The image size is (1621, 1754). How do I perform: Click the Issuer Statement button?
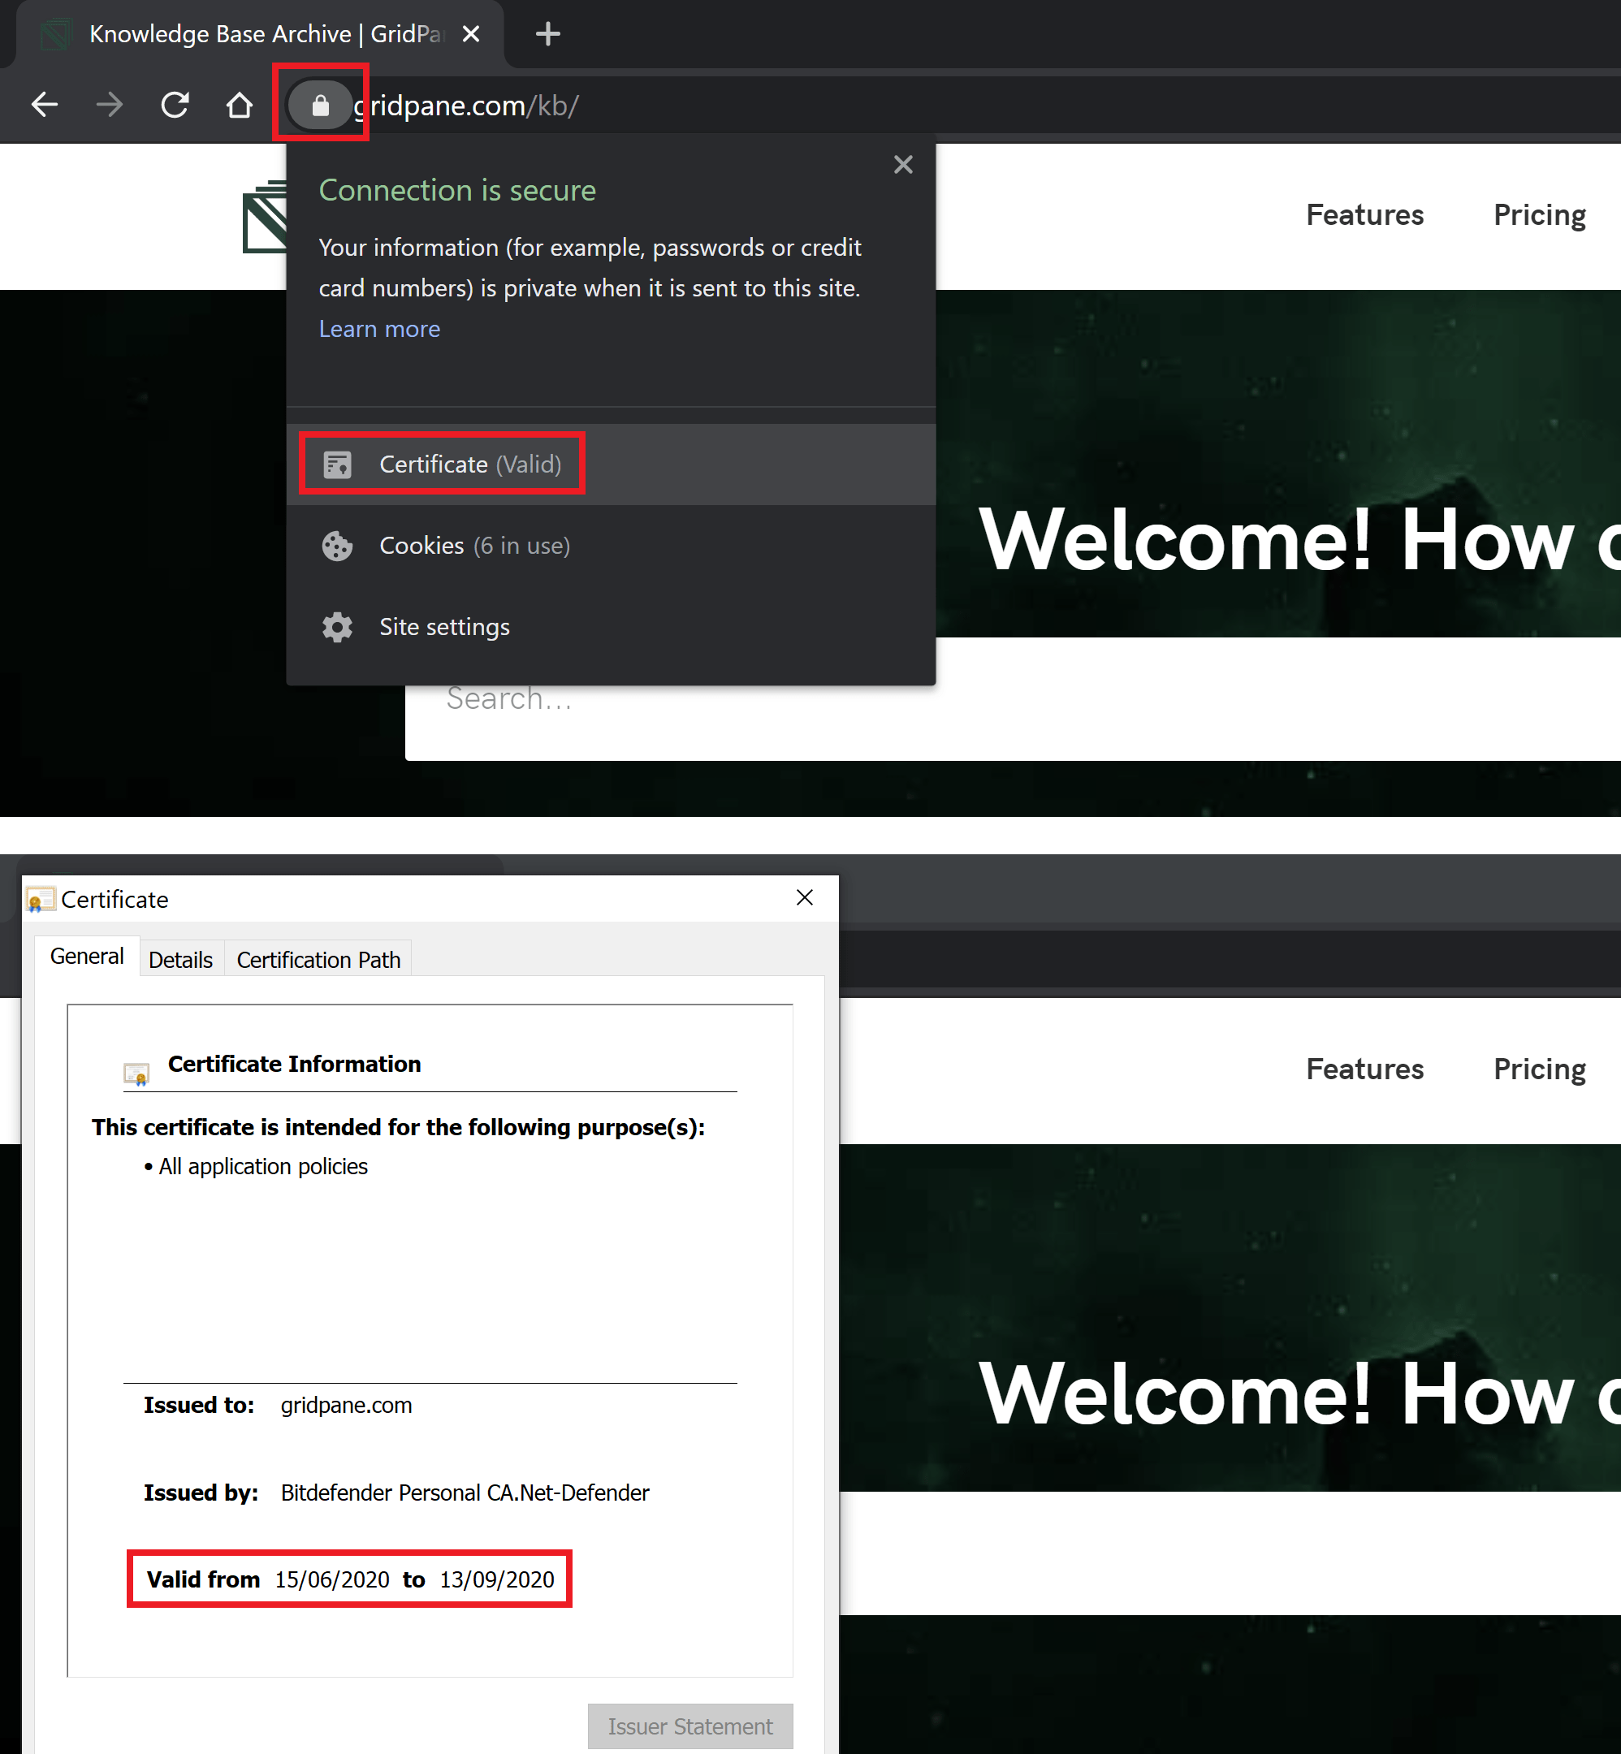(x=690, y=1726)
